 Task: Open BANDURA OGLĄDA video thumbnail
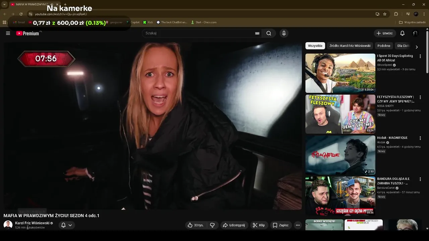click(340, 196)
